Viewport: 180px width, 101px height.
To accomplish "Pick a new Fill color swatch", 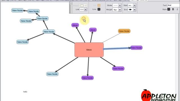I will 99,5.
